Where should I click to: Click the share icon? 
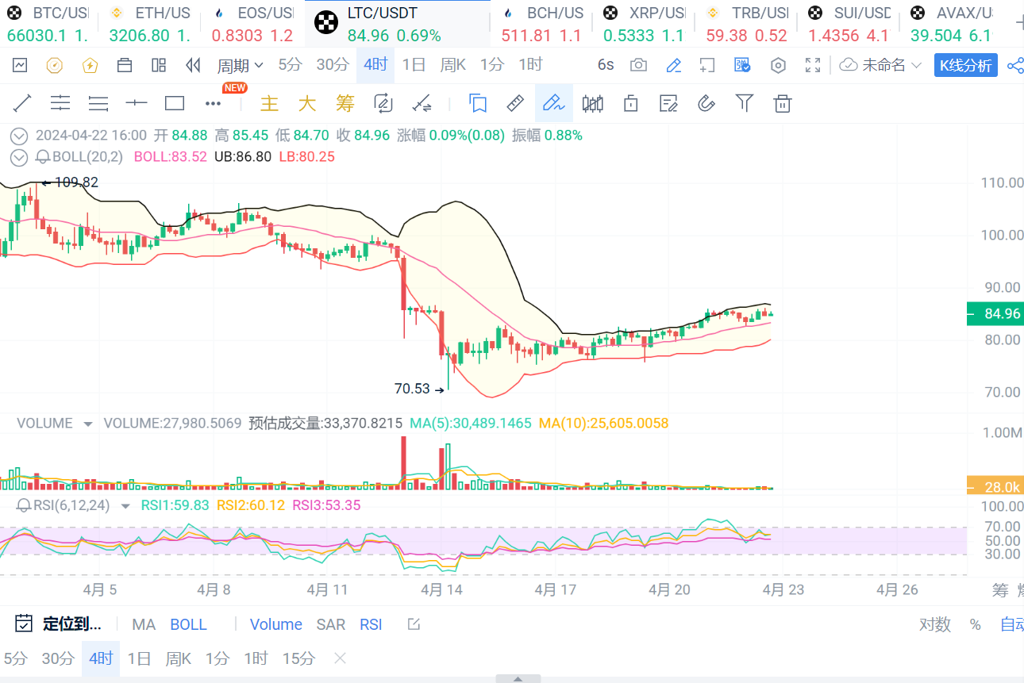coord(1014,65)
